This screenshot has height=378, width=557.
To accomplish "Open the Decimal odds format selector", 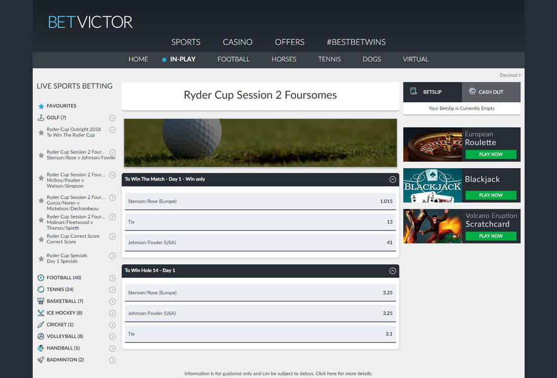I will coord(510,75).
